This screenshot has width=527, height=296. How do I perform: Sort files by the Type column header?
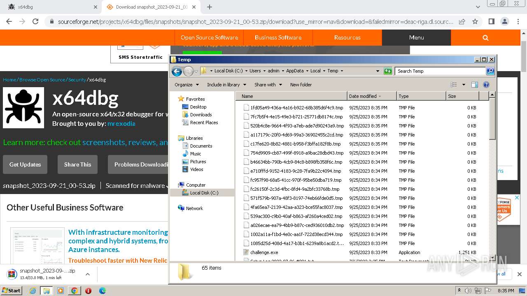pyautogui.click(x=421, y=96)
